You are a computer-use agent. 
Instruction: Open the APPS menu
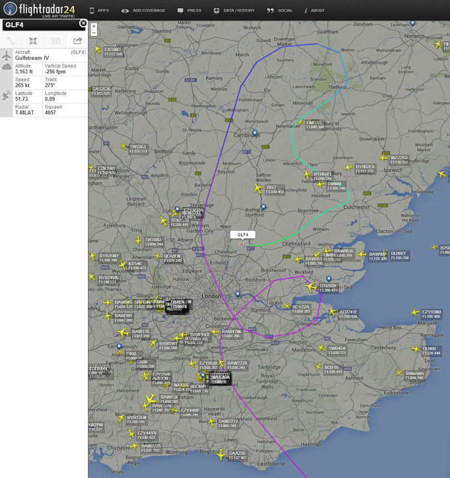[99, 11]
